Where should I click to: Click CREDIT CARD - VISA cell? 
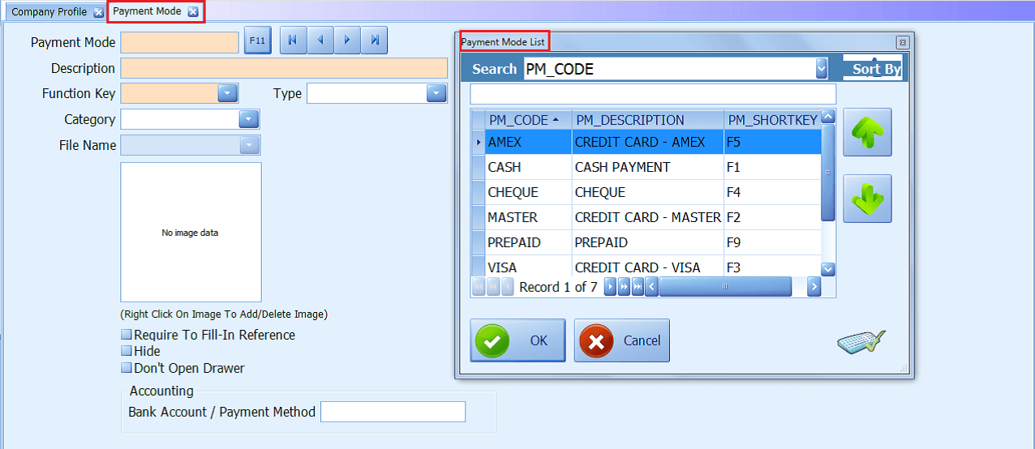[648, 267]
